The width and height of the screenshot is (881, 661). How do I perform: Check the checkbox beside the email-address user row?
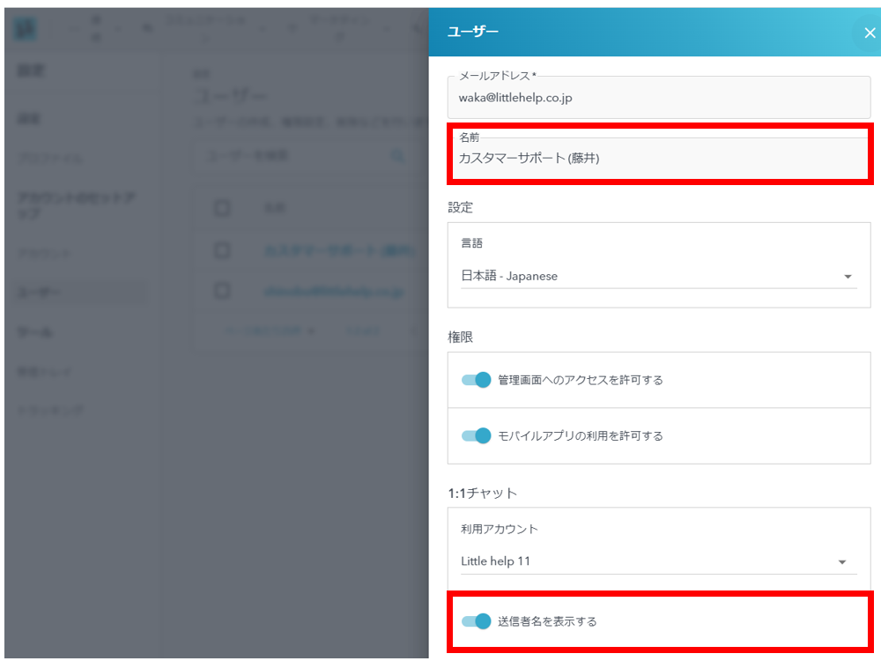point(222,290)
